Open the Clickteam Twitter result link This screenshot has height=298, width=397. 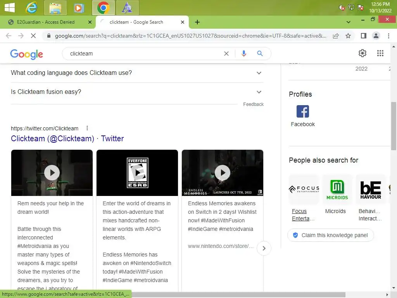(67, 139)
